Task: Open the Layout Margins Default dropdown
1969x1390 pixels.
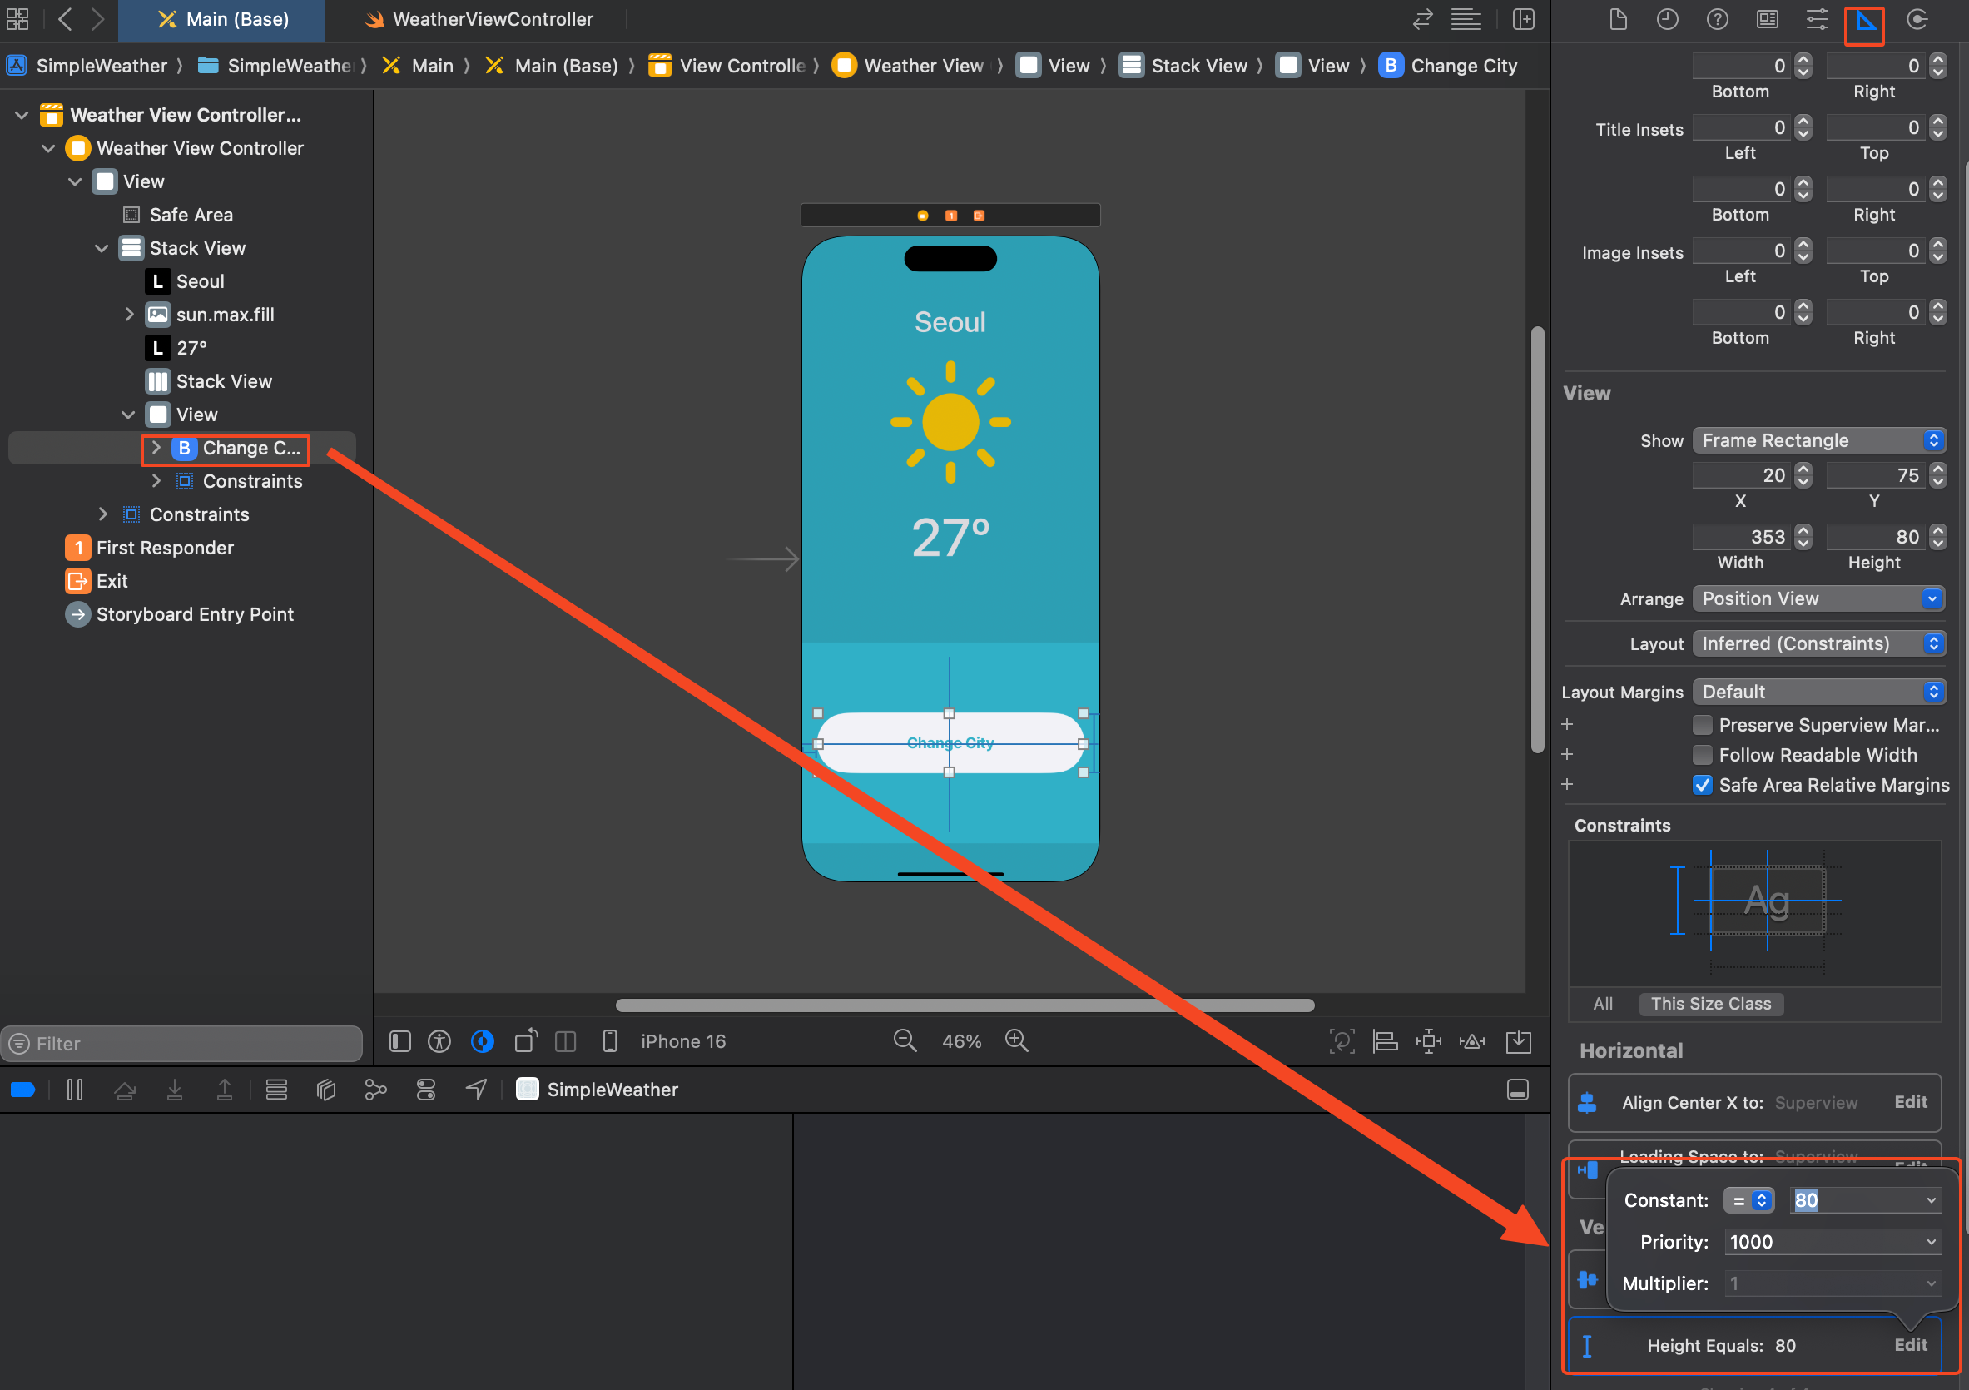Action: pos(1818,692)
